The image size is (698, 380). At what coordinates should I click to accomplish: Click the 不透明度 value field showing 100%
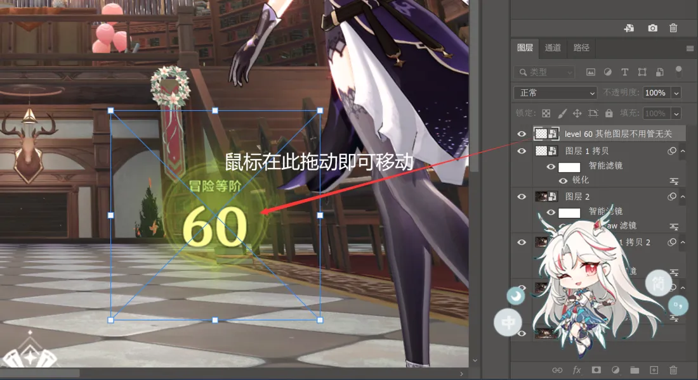tap(655, 93)
